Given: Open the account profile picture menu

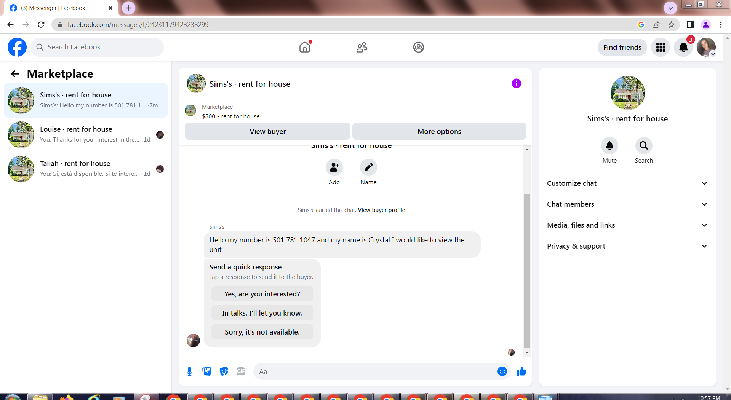Looking at the screenshot, I should tap(706, 47).
